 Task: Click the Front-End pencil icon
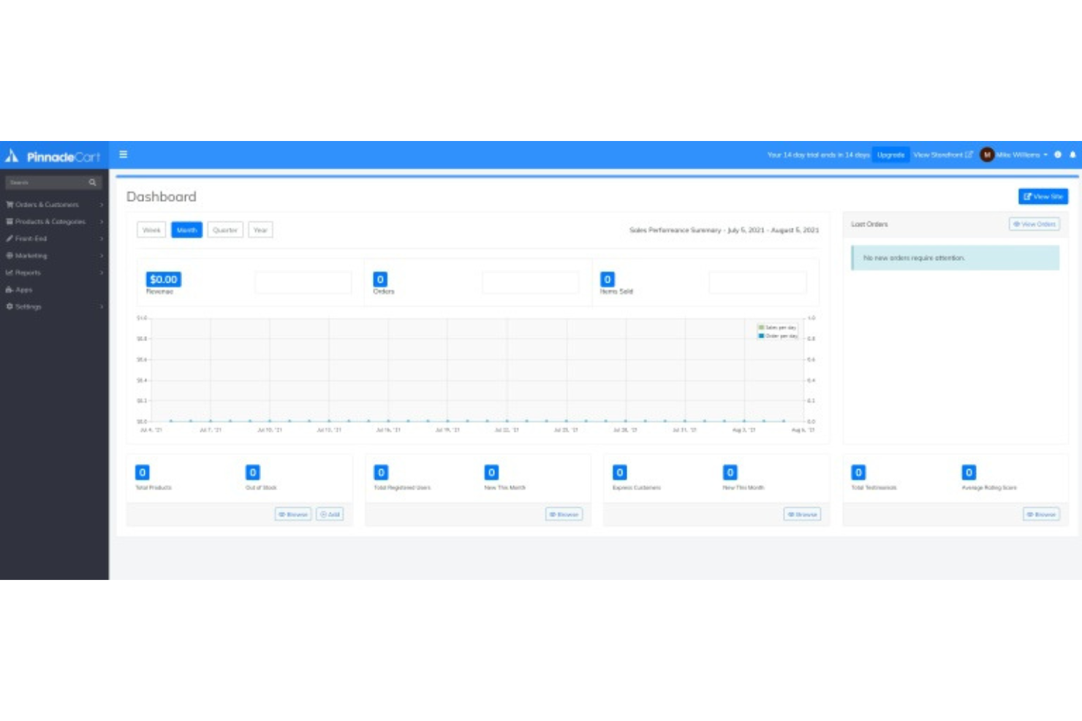[9, 238]
